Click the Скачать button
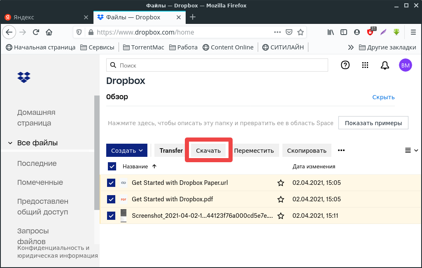The height and width of the screenshot is (268, 422). click(208, 150)
